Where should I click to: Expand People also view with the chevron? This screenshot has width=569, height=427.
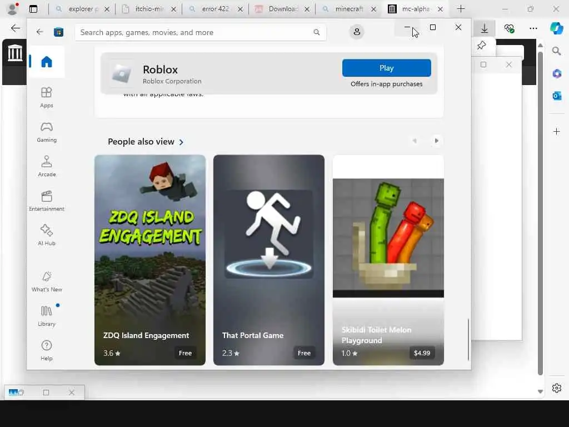[181, 142]
